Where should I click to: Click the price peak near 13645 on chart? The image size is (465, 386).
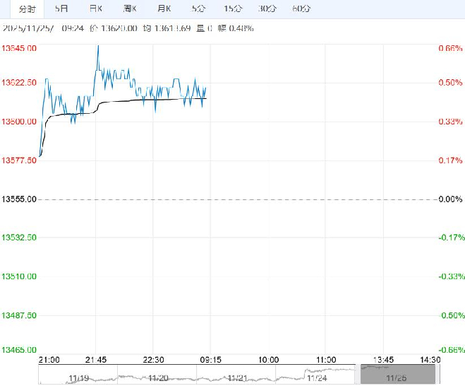point(97,46)
